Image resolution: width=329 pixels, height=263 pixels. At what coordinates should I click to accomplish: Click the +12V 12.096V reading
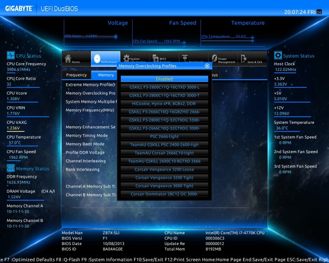click(x=282, y=114)
